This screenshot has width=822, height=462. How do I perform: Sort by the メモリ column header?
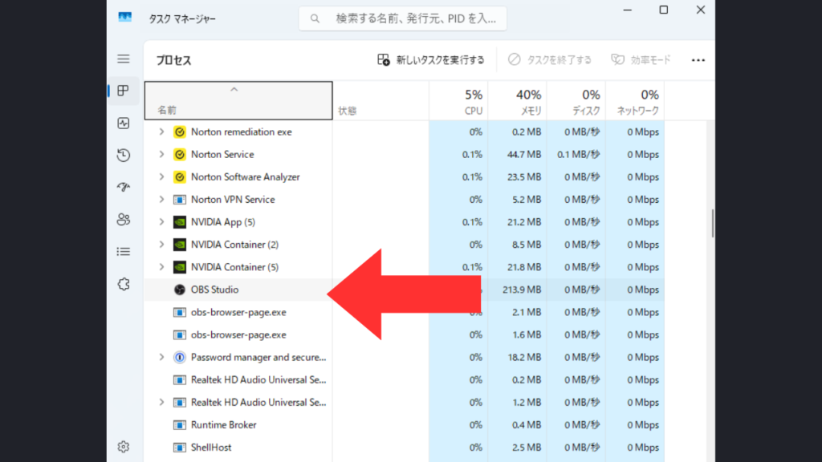point(518,100)
